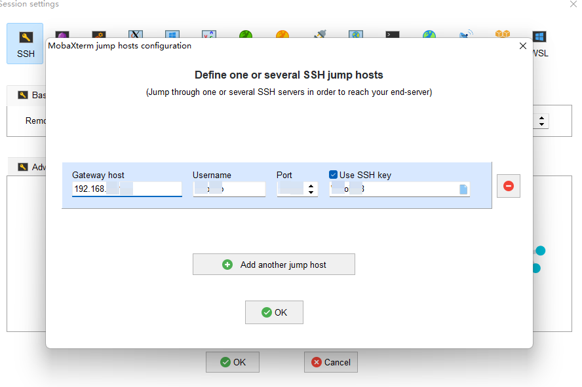This screenshot has width=582, height=387.
Task: Click OK in Session settings window
Action: (x=233, y=362)
